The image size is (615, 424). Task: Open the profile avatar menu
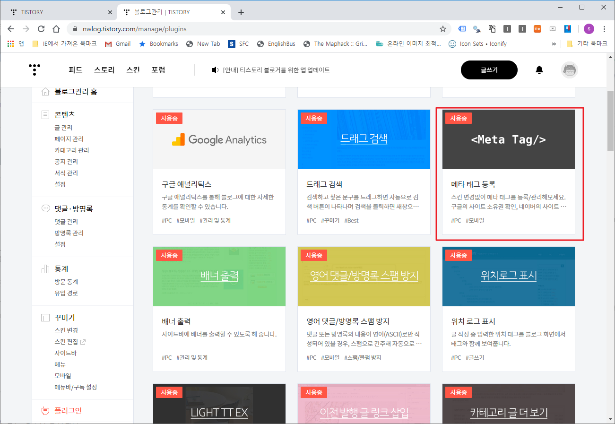[x=570, y=70]
